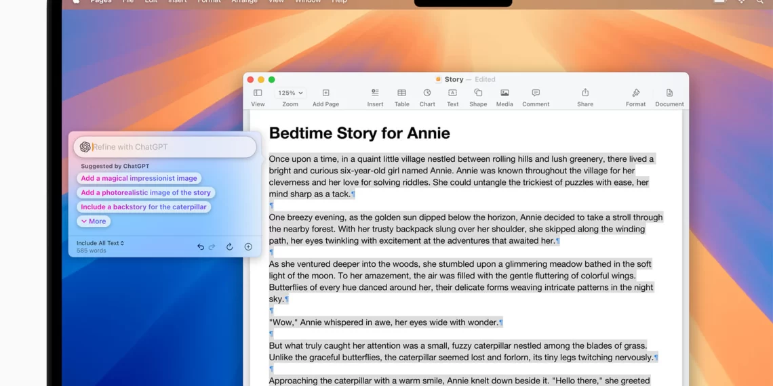This screenshot has width=773, height=386.
Task: Click the Share icon in toolbar
Action: (585, 93)
